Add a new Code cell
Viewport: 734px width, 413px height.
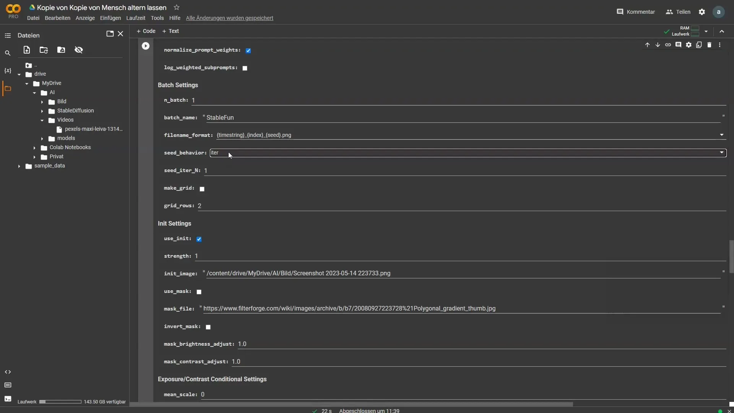click(x=146, y=31)
